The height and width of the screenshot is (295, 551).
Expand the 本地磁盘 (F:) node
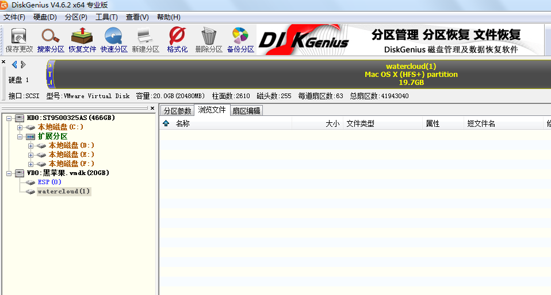pyautogui.click(x=30, y=164)
